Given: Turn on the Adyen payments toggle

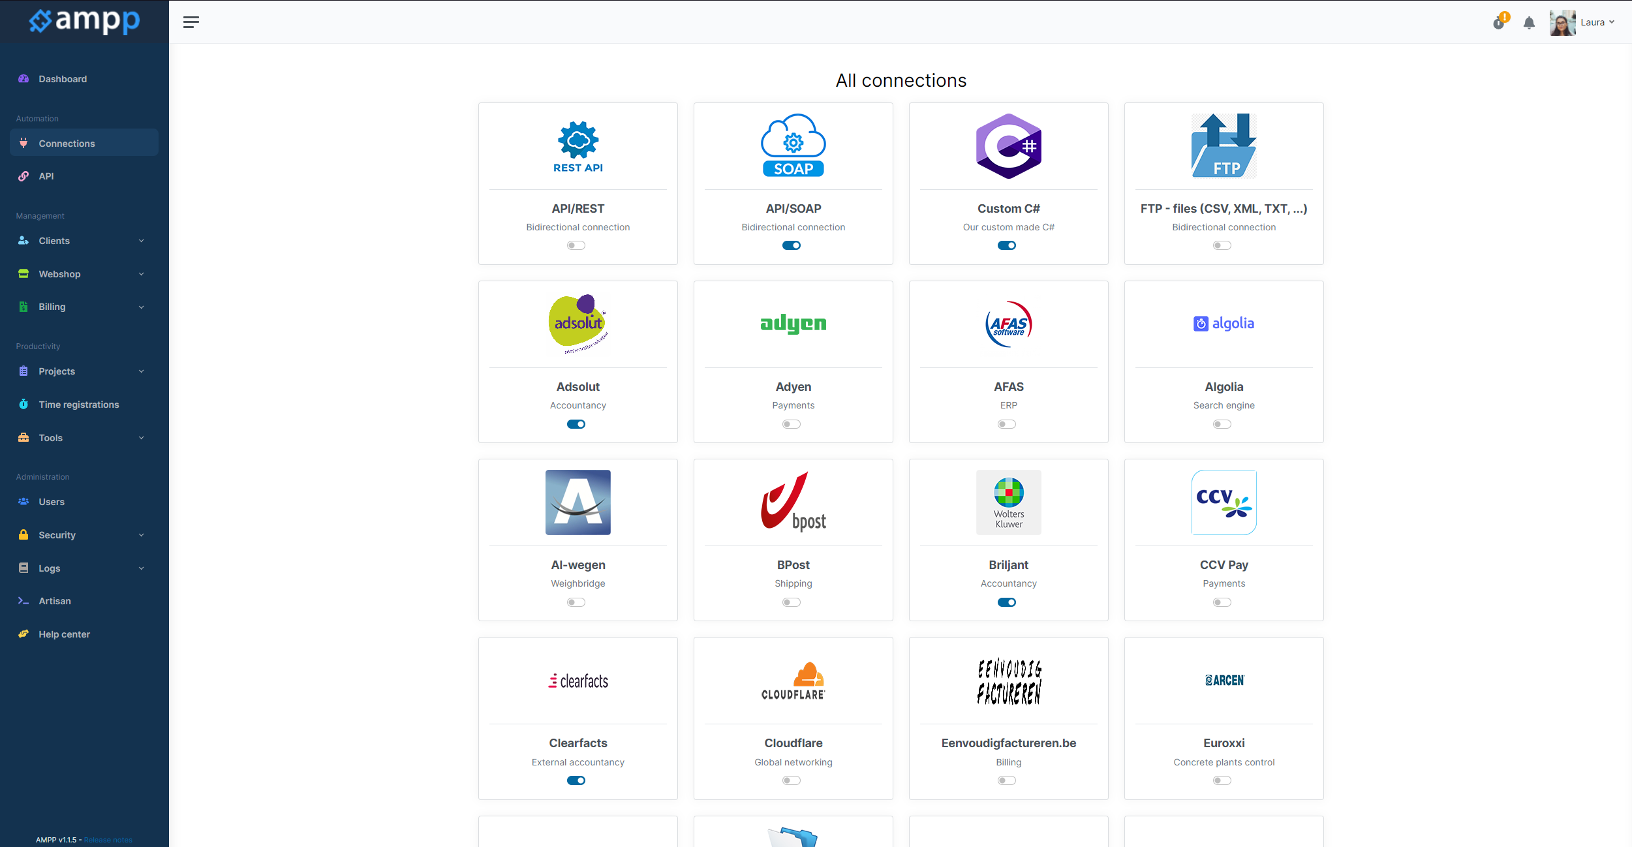Looking at the screenshot, I should 792,424.
